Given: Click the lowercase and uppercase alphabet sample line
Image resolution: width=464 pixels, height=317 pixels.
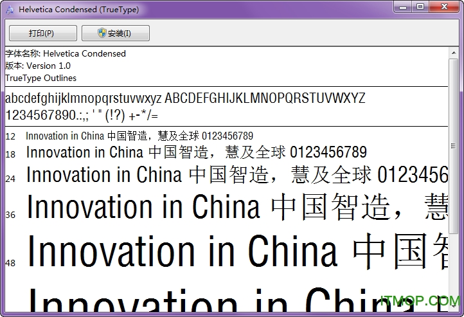Looking at the screenshot, I should 185,98.
